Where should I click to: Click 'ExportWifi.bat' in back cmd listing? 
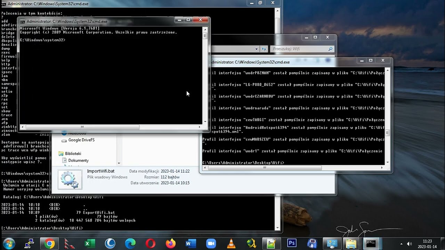99,212
